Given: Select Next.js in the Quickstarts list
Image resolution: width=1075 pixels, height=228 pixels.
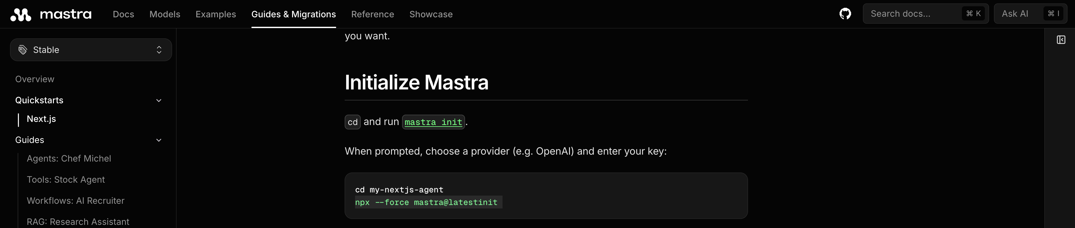Looking at the screenshot, I should click(x=41, y=119).
